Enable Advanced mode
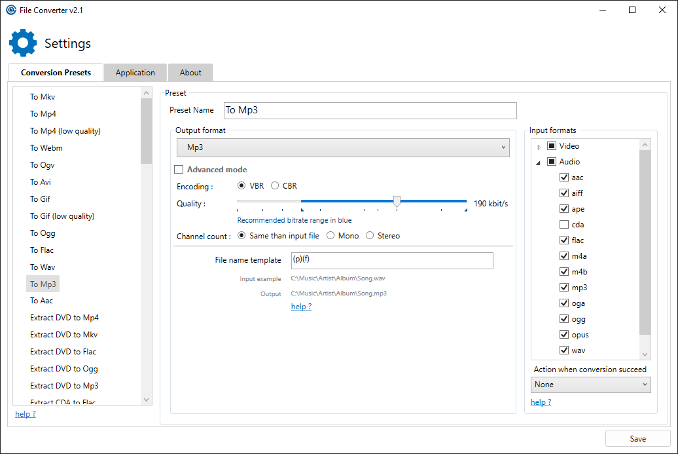Viewport: 678px width, 454px height. (179, 169)
